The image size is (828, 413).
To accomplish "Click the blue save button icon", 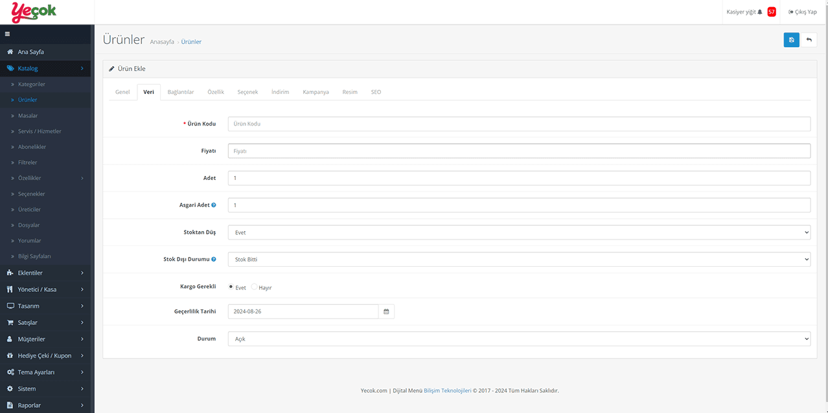I will 791,39.
